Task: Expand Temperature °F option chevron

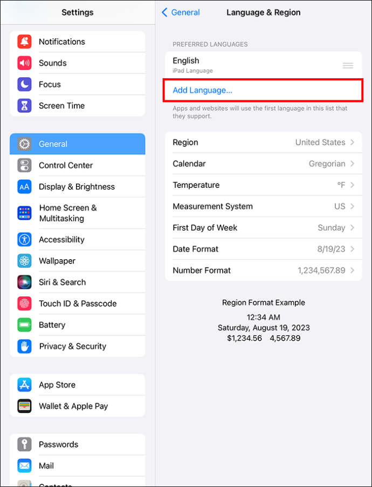Action: pyautogui.click(x=352, y=185)
